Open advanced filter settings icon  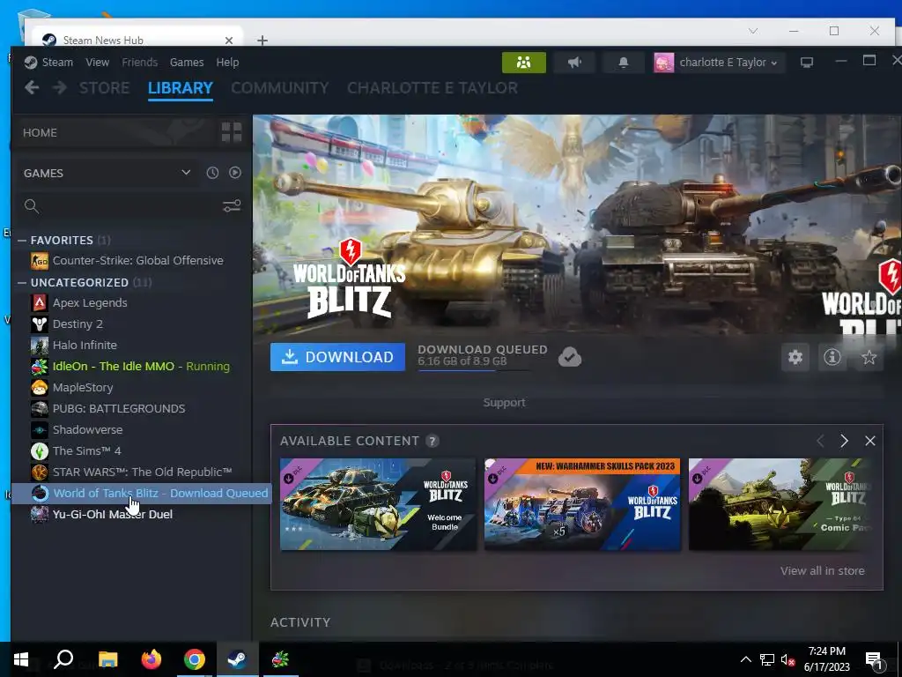pos(232,206)
